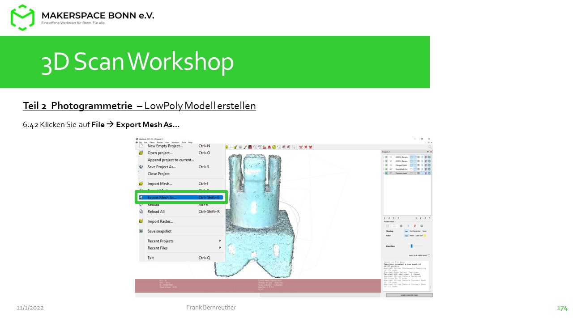Viewport: 573px width, 322px height.
Task: Click Export Mesh As... in File menu
Action: 162,197
